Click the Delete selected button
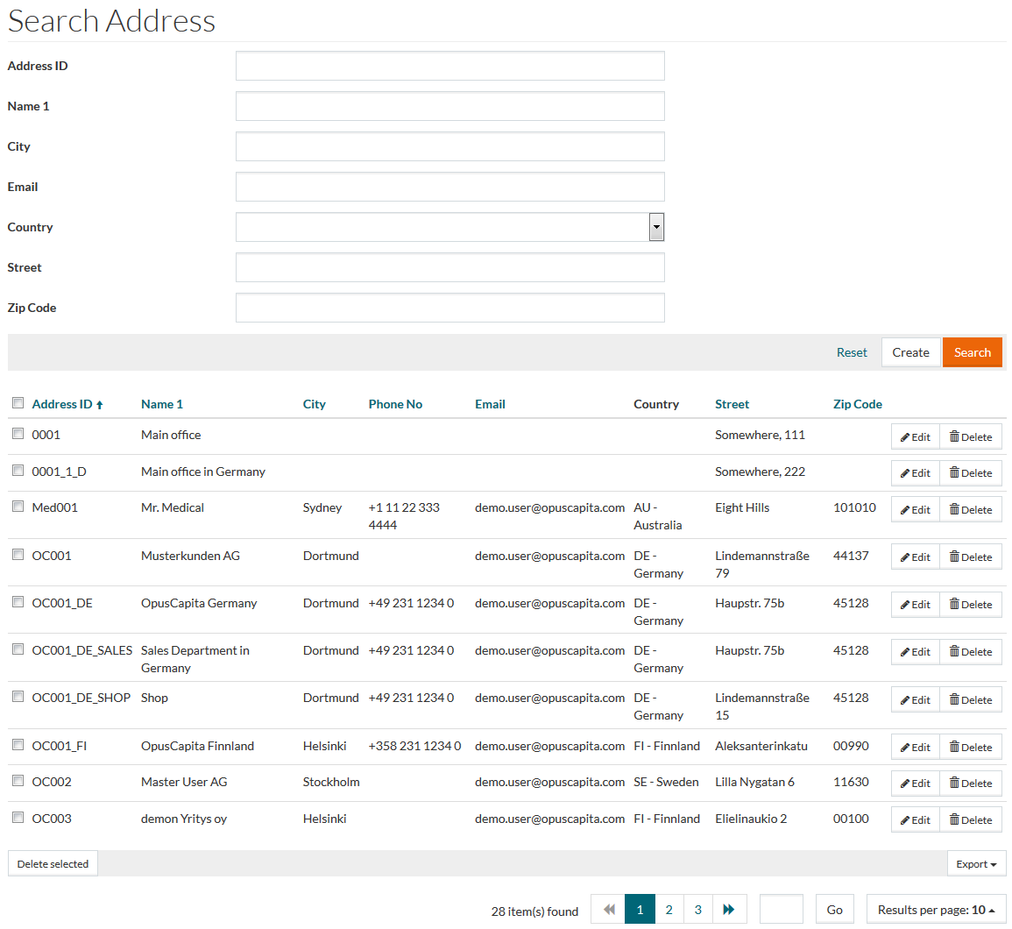Image resolution: width=1012 pixels, height=929 pixels. (x=53, y=864)
